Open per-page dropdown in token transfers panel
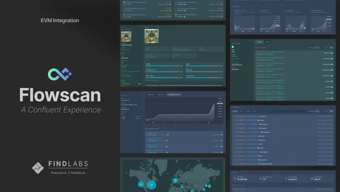340x192 pixels. point(317,48)
